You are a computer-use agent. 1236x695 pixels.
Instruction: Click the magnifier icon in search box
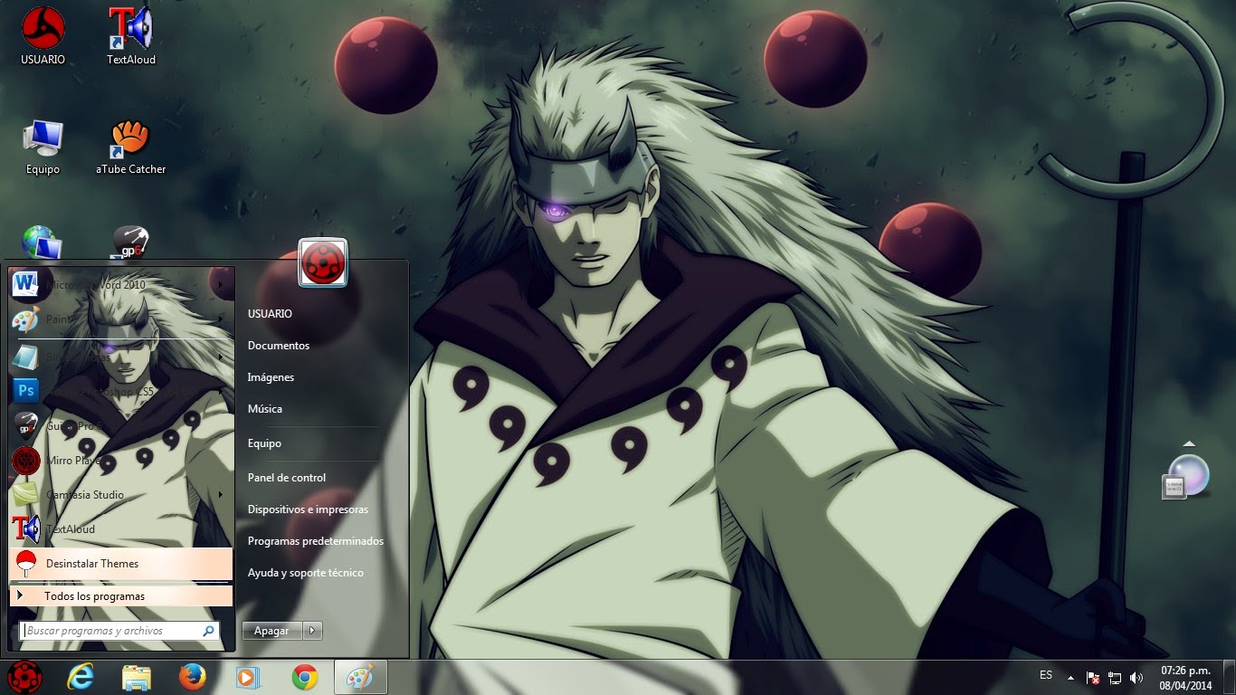[x=208, y=631]
